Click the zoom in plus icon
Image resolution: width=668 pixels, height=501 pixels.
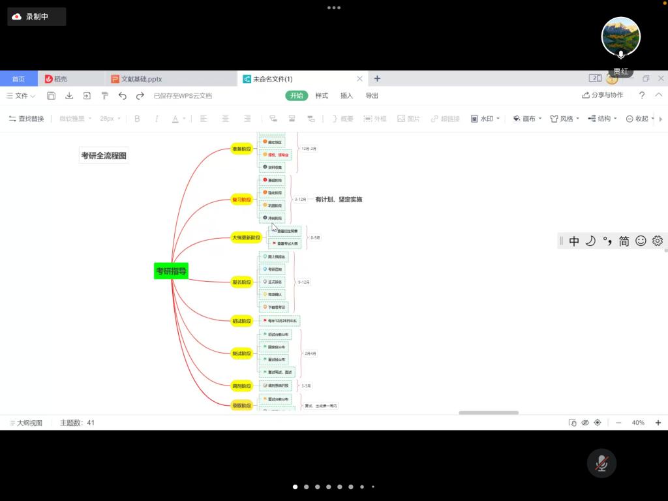click(x=658, y=423)
